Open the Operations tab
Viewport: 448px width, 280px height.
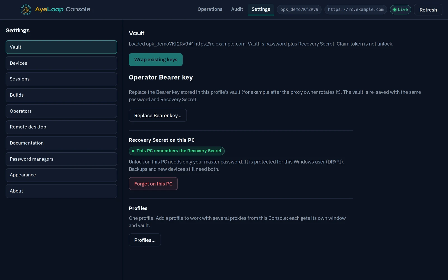210,9
